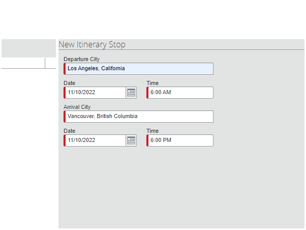Screen dimensions: 306x230
Task: Click the Departure City label
Action: point(81,59)
